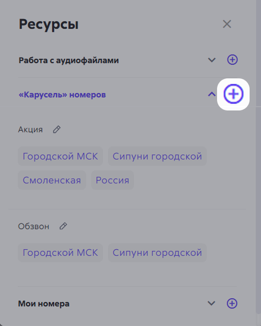This screenshot has width=261, height=326.
Task: Collapse the «Карусель» номеров section
Action: 212,94
